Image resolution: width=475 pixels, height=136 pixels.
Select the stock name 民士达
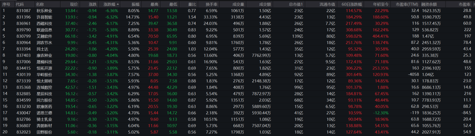coord(43,49)
